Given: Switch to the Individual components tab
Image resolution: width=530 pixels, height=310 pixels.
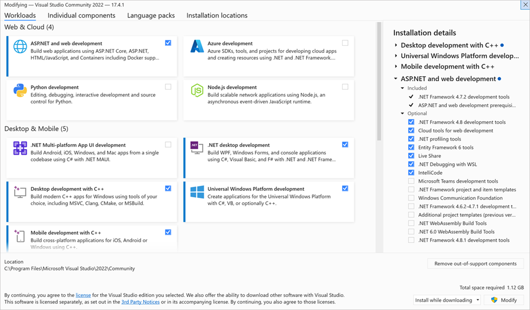Looking at the screenshot, I should [x=81, y=16].
